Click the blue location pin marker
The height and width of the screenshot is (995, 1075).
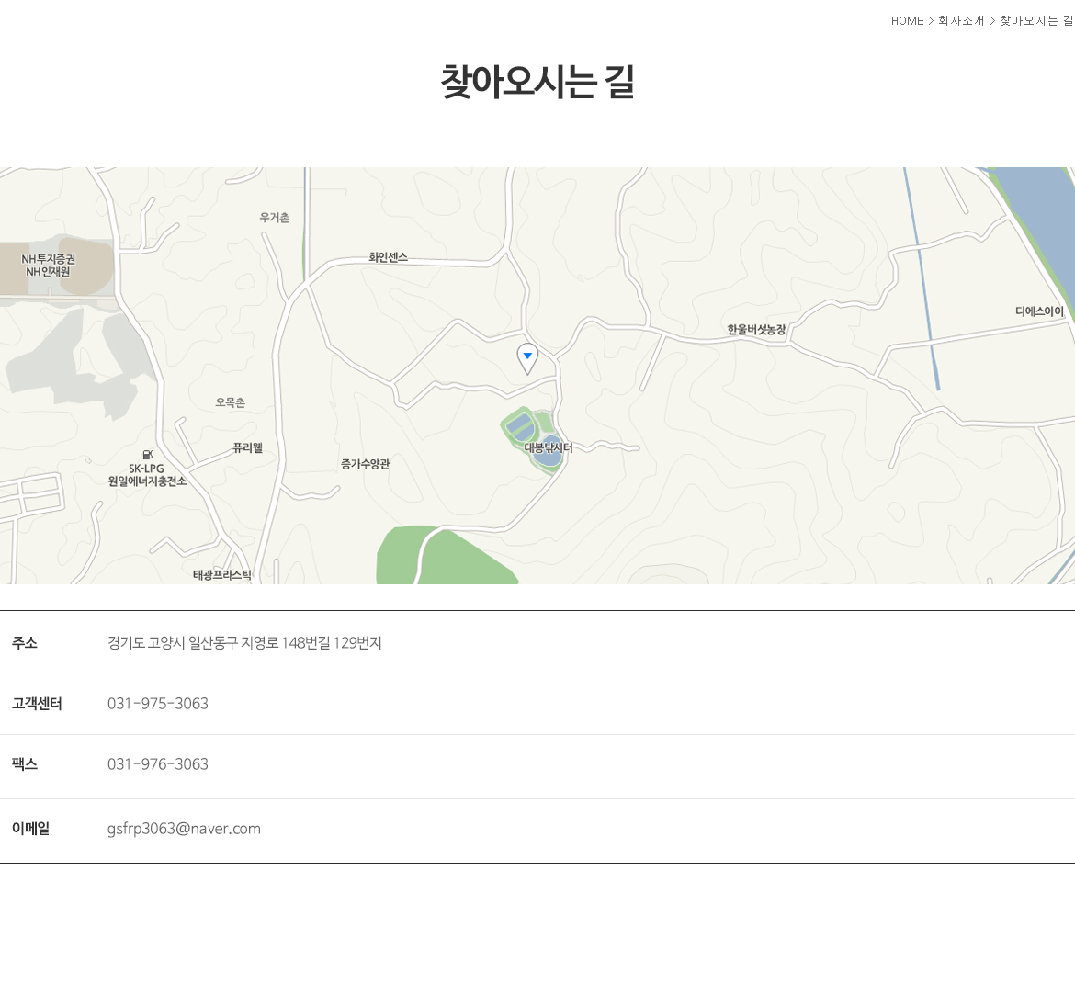click(527, 357)
